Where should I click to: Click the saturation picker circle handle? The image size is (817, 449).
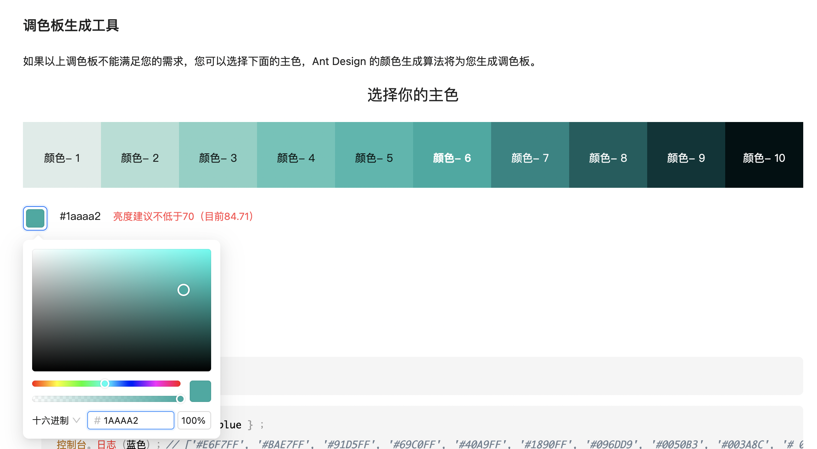pyautogui.click(x=184, y=290)
